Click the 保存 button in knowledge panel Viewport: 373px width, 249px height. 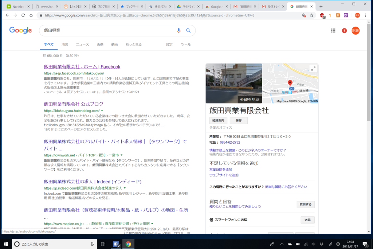click(239, 120)
